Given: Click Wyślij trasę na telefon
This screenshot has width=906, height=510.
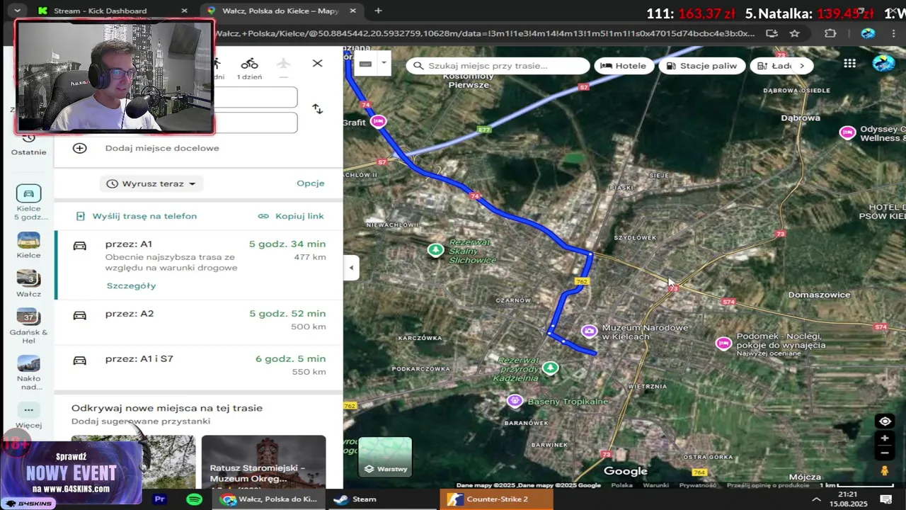Looking at the screenshot, I should coord(136,216).
